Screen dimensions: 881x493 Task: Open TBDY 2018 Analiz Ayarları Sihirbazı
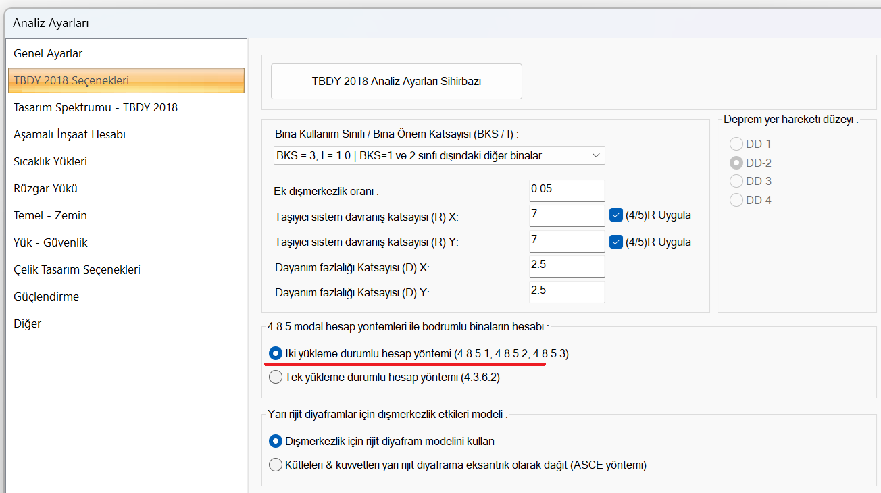396,81
